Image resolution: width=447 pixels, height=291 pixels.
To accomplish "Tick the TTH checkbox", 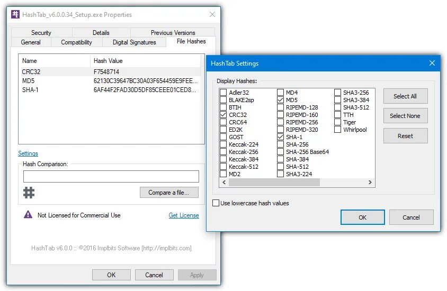I will pos(337,114).
